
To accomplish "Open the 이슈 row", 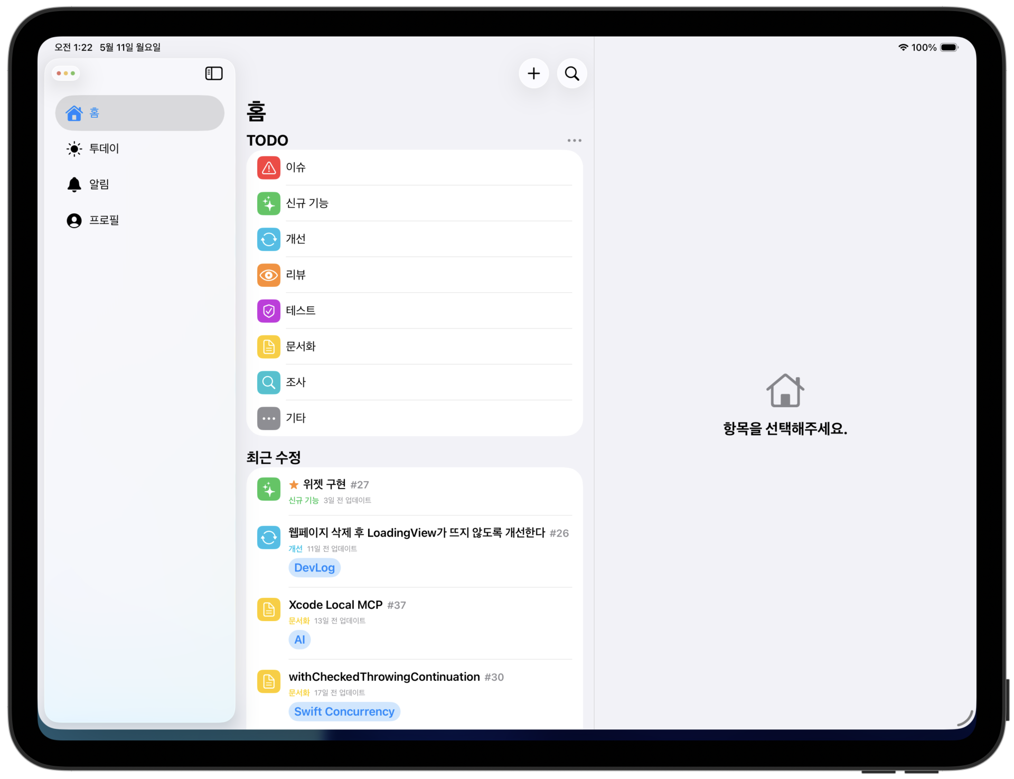I will pos(415,168).
